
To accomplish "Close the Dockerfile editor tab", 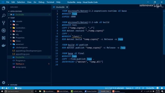I will pos(67,7).
